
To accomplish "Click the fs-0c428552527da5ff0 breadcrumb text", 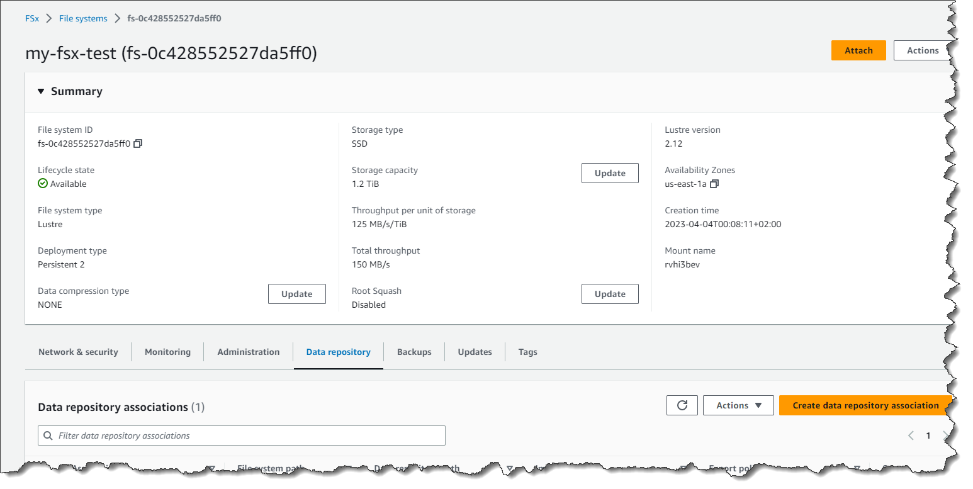I will (174, 18).
